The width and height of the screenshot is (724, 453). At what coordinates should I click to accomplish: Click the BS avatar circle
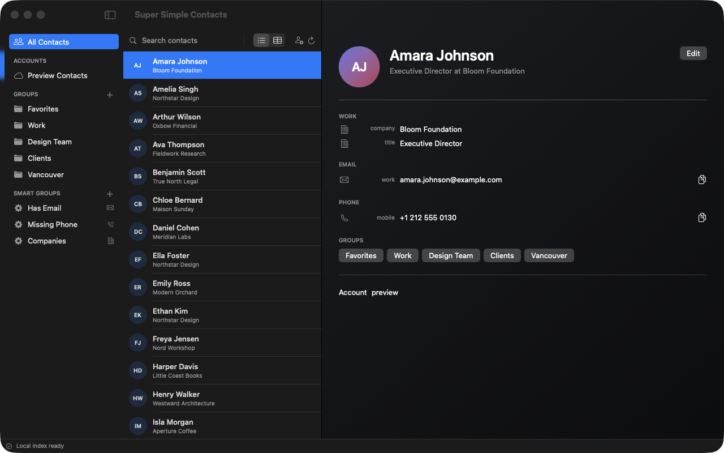(138, 176)
